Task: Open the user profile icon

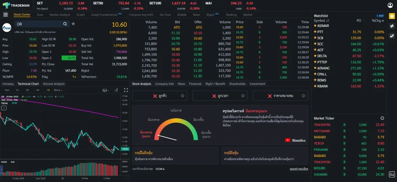Action: (390, 5)
